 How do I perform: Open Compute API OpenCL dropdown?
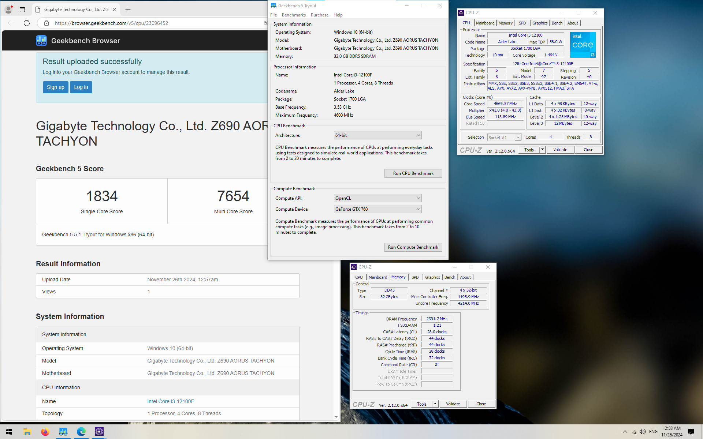click(x=377, y=198)
